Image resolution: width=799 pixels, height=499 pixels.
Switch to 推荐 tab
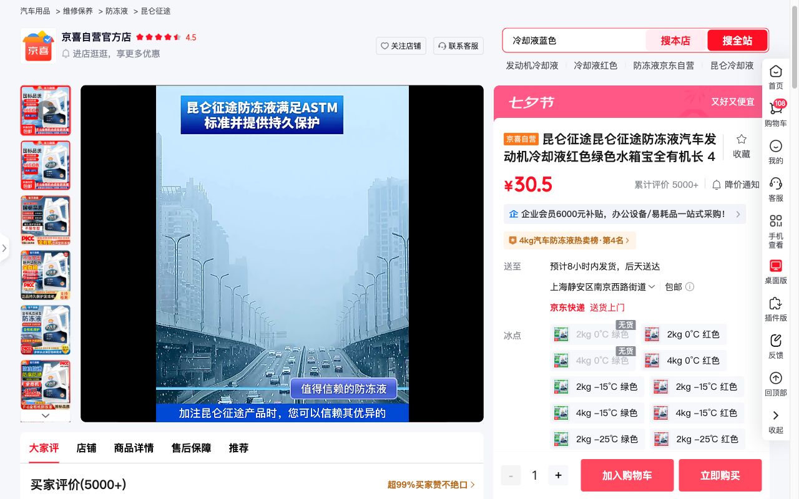point(238,448)
